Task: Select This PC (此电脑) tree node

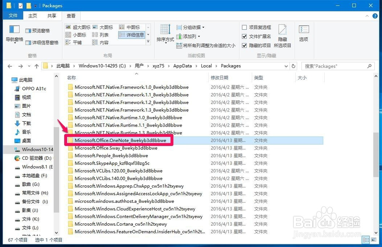Action: click(x=22, y=80)
